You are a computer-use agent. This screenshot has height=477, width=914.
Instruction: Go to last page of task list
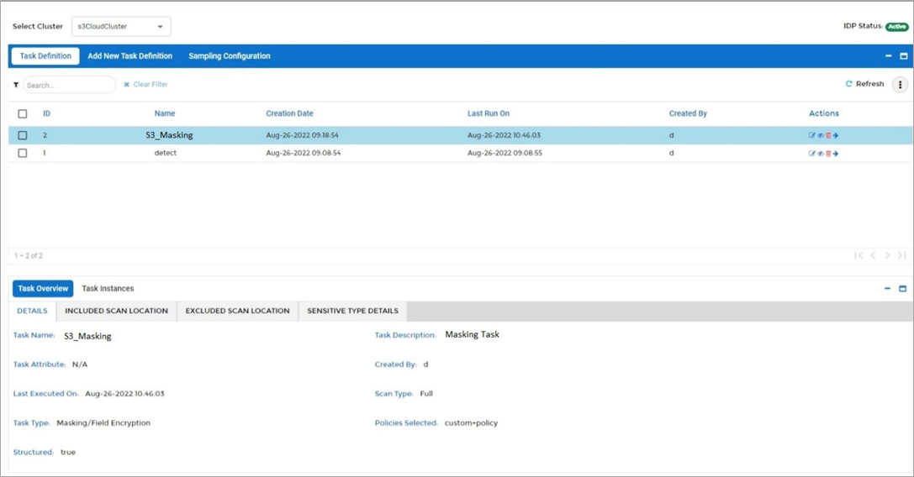pos(901,255)
